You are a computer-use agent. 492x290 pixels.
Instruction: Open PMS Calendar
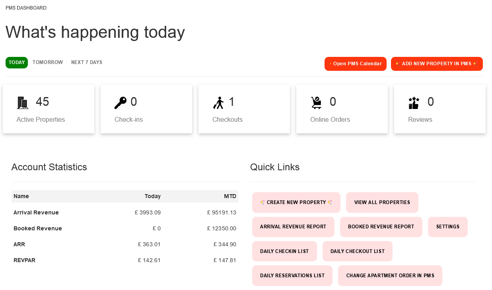pyautogui.click(x=356, y=64)
